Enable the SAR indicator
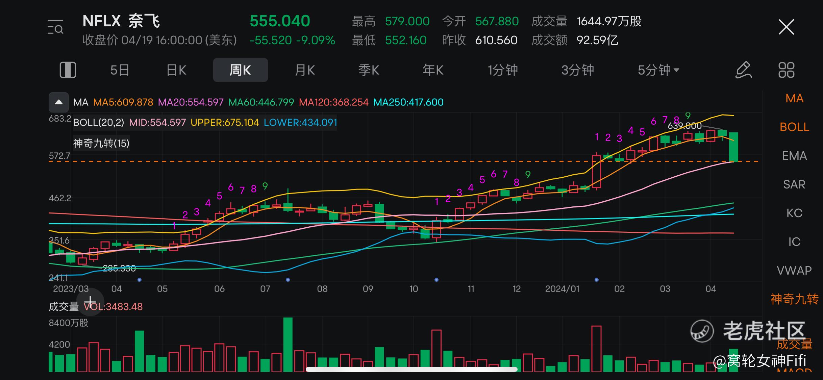 click(x=794, y=185)
